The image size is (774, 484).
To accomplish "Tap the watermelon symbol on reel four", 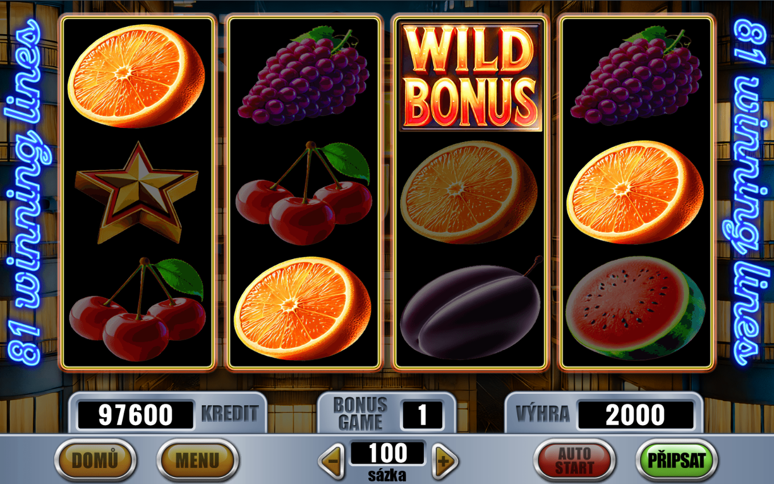I will point(635,308).
